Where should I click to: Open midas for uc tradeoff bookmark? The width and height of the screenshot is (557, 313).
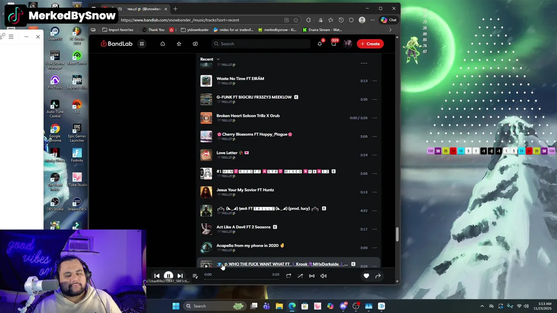click(234, 30)
